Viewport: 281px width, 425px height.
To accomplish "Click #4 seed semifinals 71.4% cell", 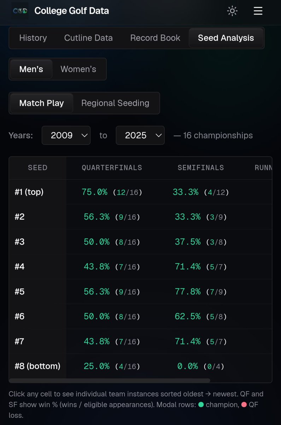I will [x=201, y=267].
